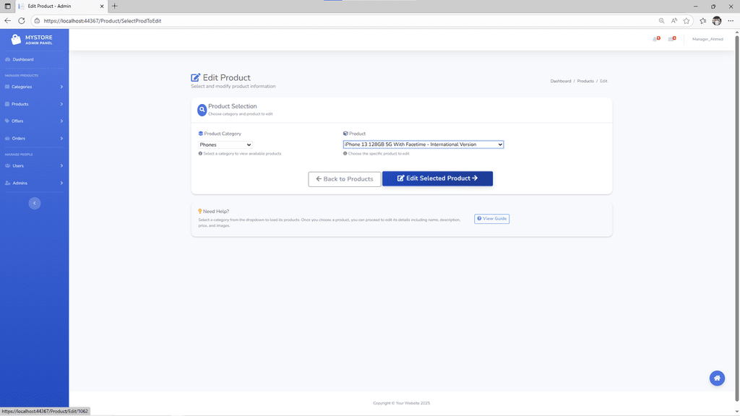Open the messages envelope icon
This screenshot has width=740, height=416.
[671, 39]
